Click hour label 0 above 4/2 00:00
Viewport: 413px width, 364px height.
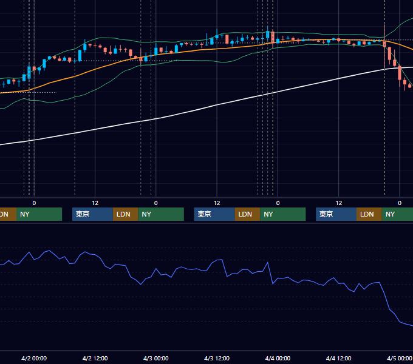click(x=34, y=203)
